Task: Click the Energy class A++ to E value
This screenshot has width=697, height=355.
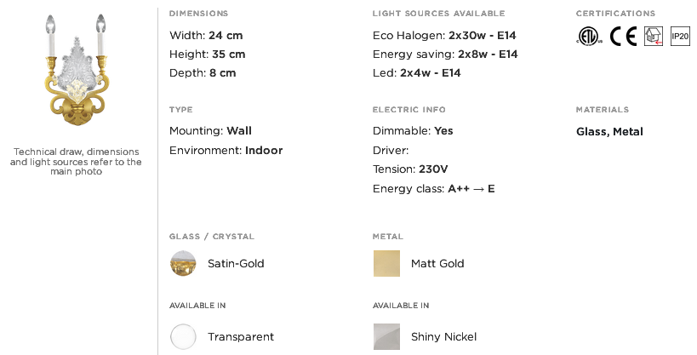Action: 471,189
